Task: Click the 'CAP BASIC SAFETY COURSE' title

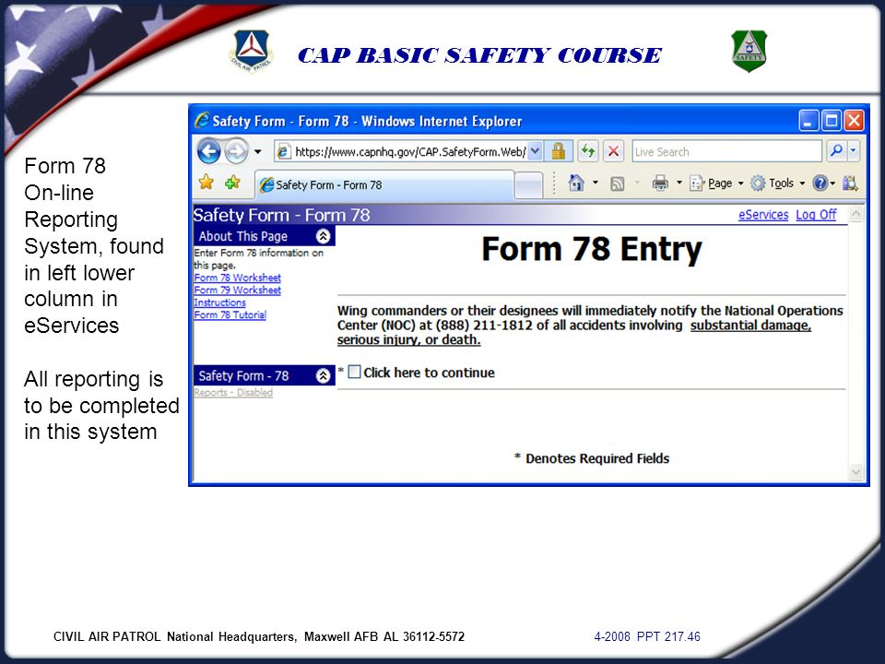Action: click(479, 55)
